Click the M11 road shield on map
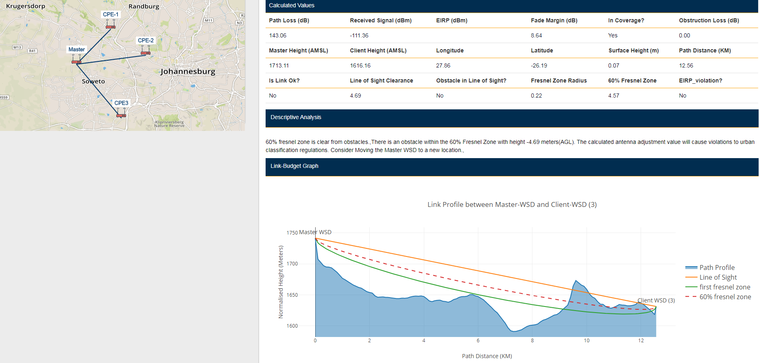The height and width of the screenshot is (363, 759). [208, 20]
